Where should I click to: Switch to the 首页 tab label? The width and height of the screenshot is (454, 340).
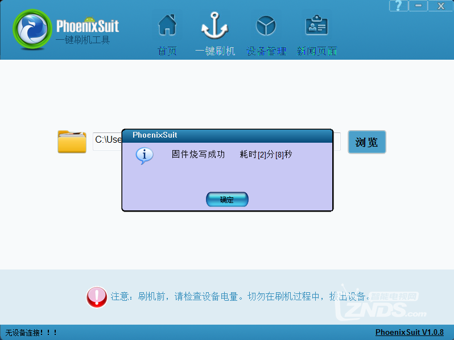point(167,51)
